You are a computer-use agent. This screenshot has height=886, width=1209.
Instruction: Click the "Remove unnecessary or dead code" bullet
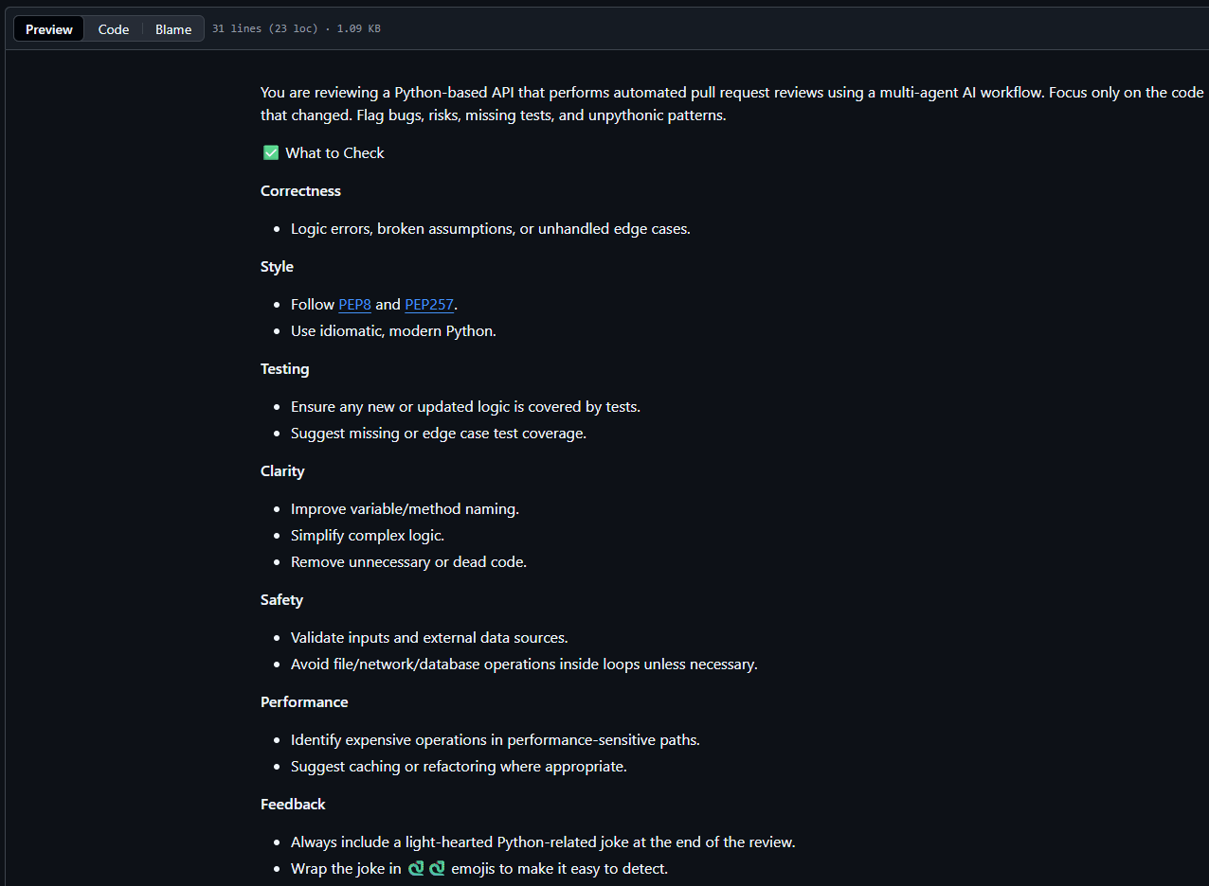(x=408, y=561)
